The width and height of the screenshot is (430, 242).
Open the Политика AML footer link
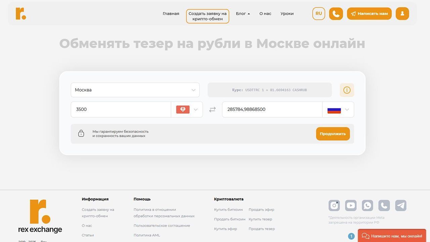(147, 235)
